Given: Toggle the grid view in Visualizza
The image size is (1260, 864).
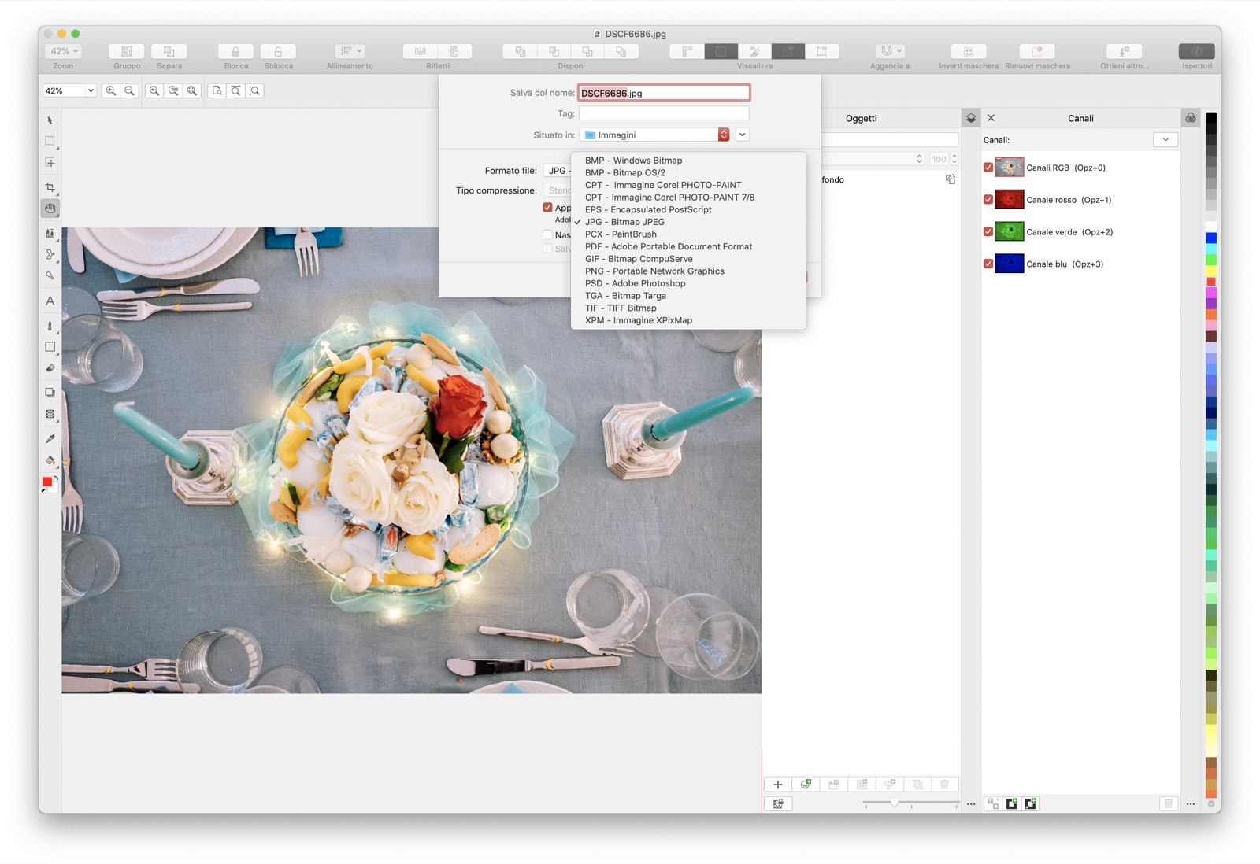Looking at the screenshot, I should point(721,51).
